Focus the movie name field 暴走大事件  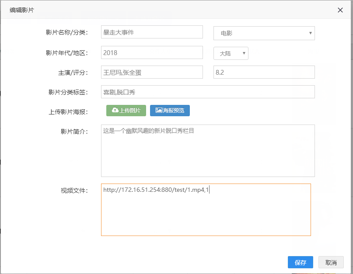[152, 32]
